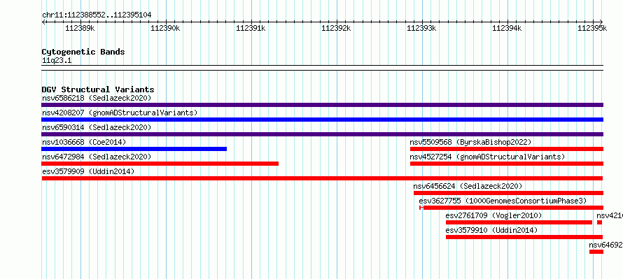Select the esv3579910 red variant bar

pyautogui.click(x=524, y=237)
